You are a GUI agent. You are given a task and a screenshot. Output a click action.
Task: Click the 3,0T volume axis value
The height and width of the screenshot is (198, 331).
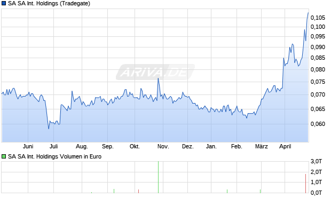pyautogui.click(x=316, y=162)
